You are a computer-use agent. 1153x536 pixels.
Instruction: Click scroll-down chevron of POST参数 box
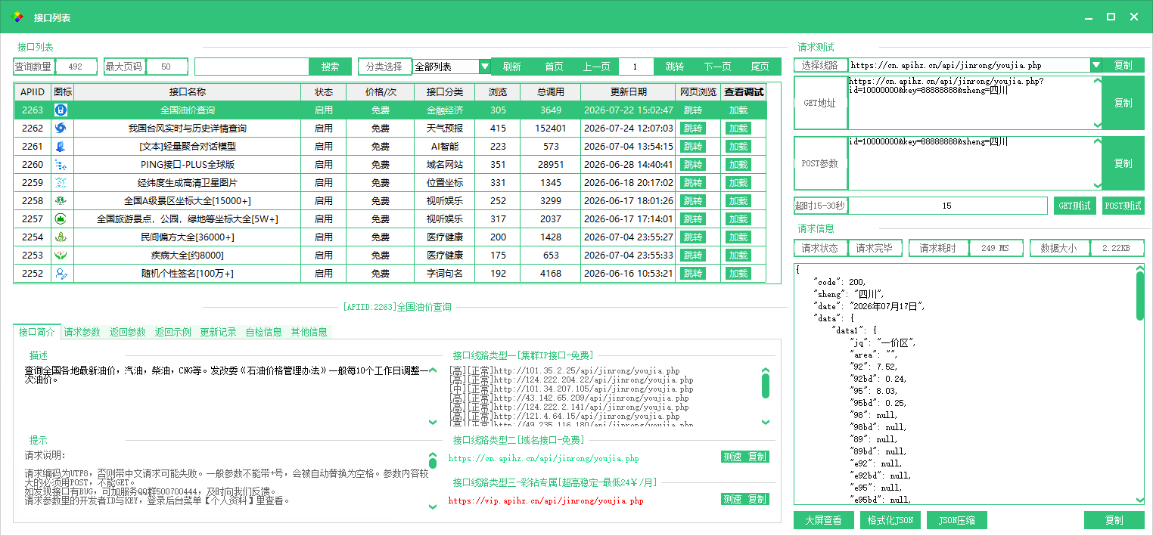[1098, 185]
